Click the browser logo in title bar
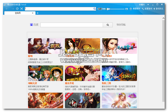This screenshot has height=112, width=168. pyautogui.click(x=5, y=5)
